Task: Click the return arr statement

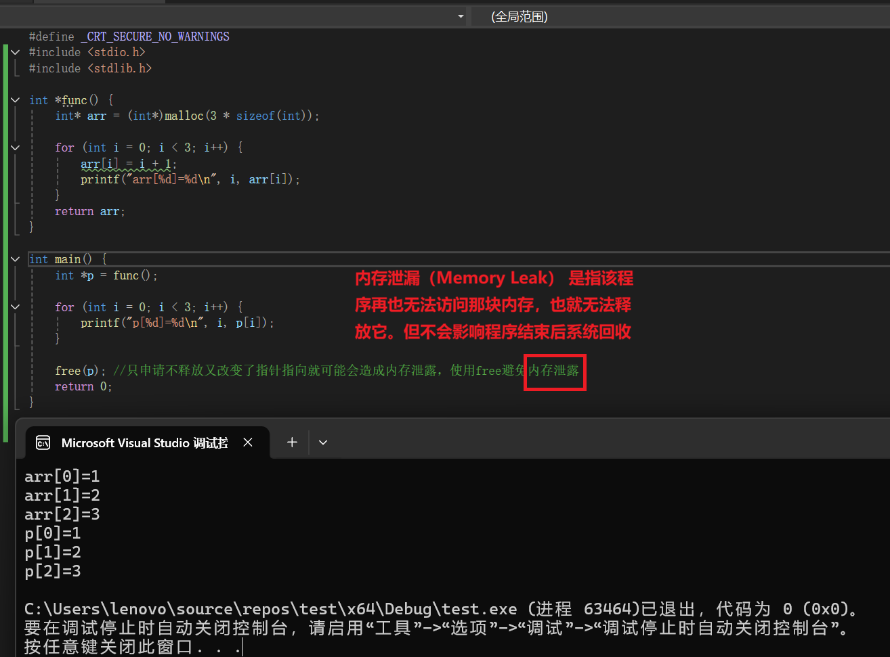Action: pyautogui.click(x=89, y=212)
